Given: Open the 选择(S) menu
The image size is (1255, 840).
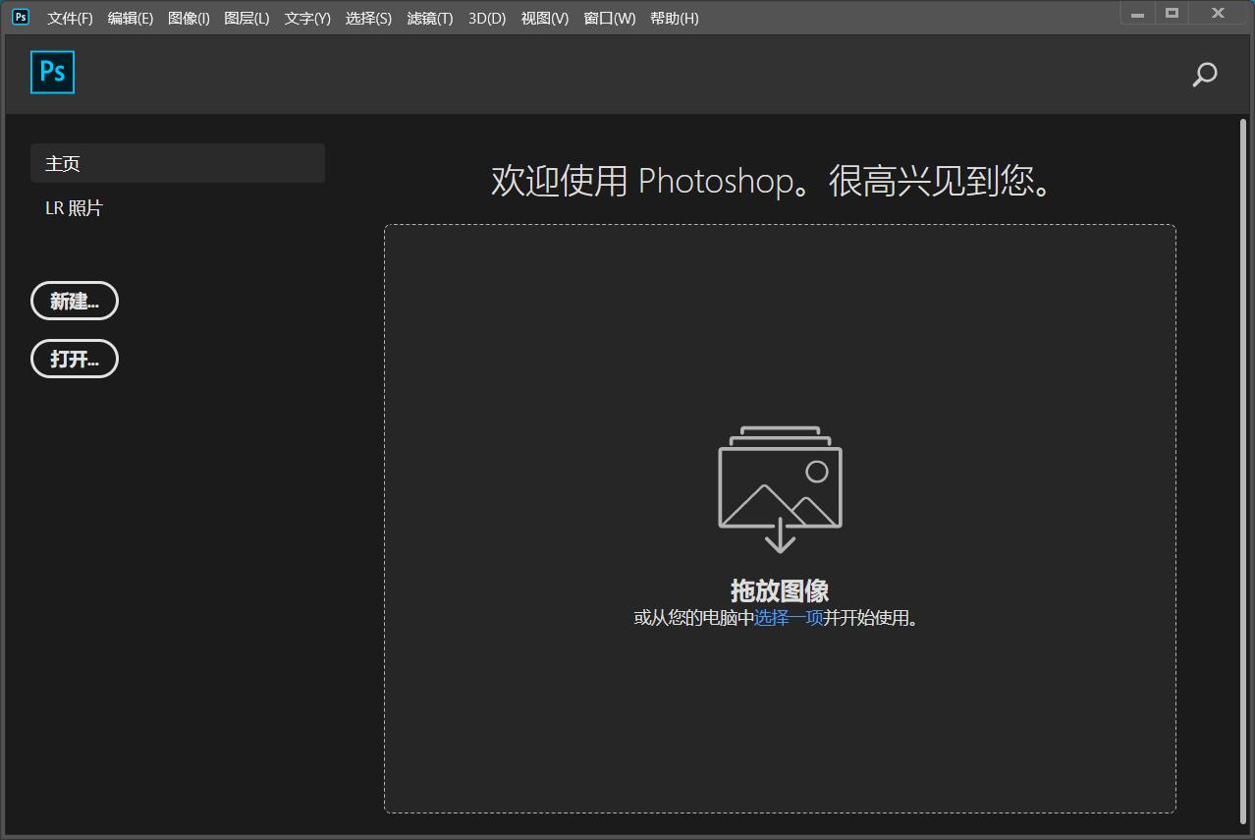Looking at the screenshot, I should (x=368, y=19).
